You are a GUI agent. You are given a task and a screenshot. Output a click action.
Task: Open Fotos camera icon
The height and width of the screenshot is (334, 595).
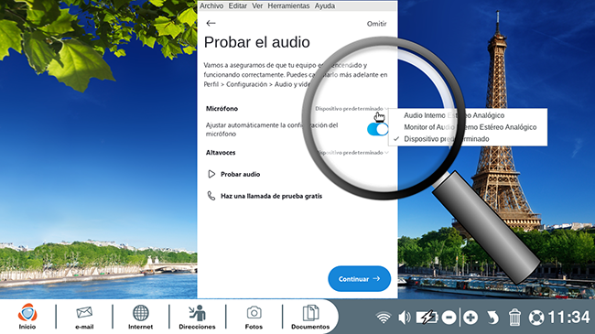tap(254, 317)
